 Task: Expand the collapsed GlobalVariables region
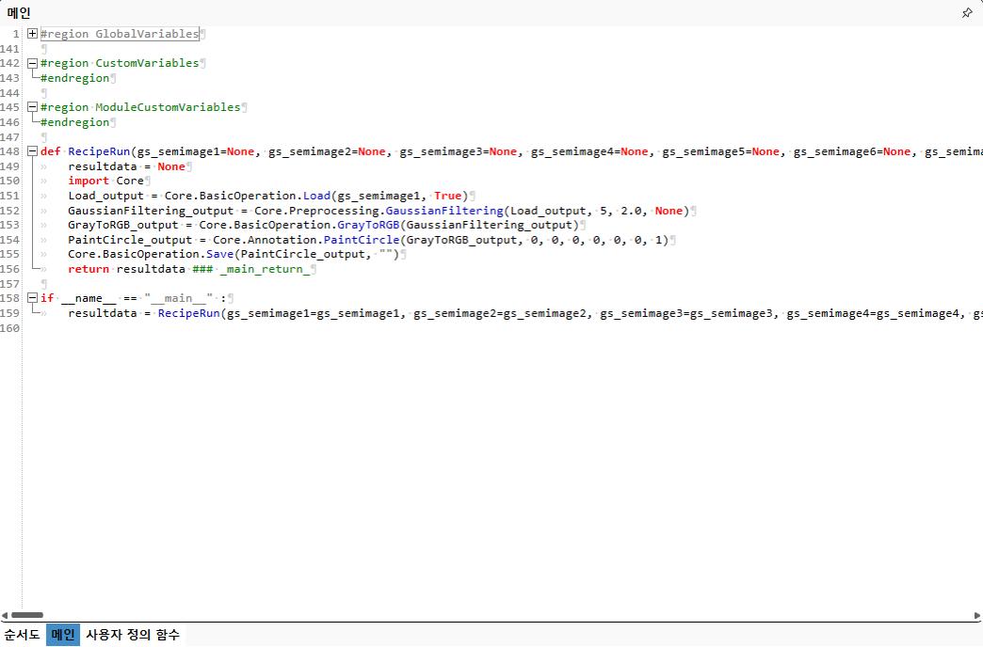pyautogui.click(x=33, y=34)
